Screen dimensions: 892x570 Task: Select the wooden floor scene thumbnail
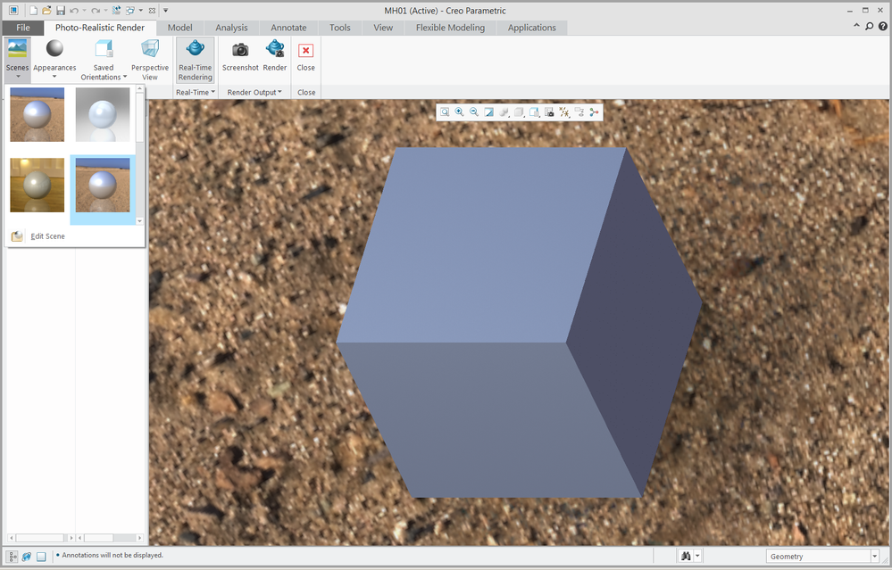pos(37,186)
